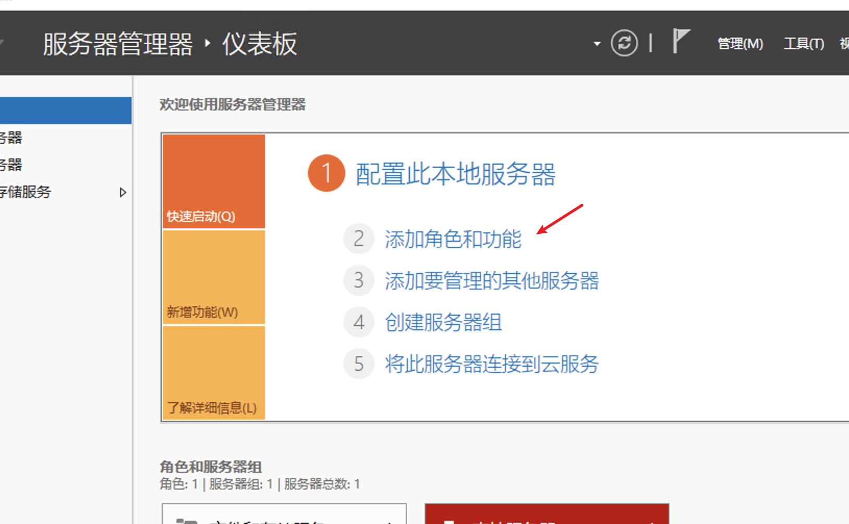Switch to the 了解详细信息(L) tab
Image resolution: width=849 pixels, height=524 pixels.
(211, 408)
